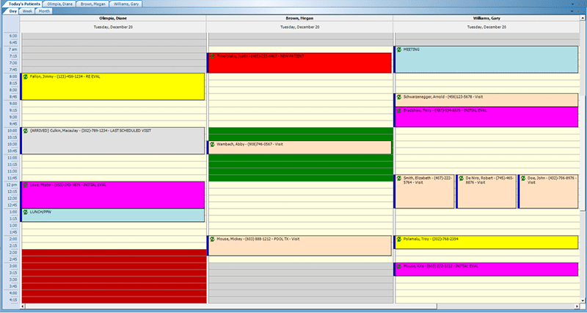Click the 2:00 time label
587x313 pixels.
point(12,239)
